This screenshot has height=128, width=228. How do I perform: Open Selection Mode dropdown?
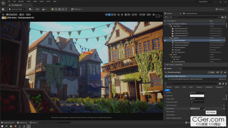click(16, 9)
